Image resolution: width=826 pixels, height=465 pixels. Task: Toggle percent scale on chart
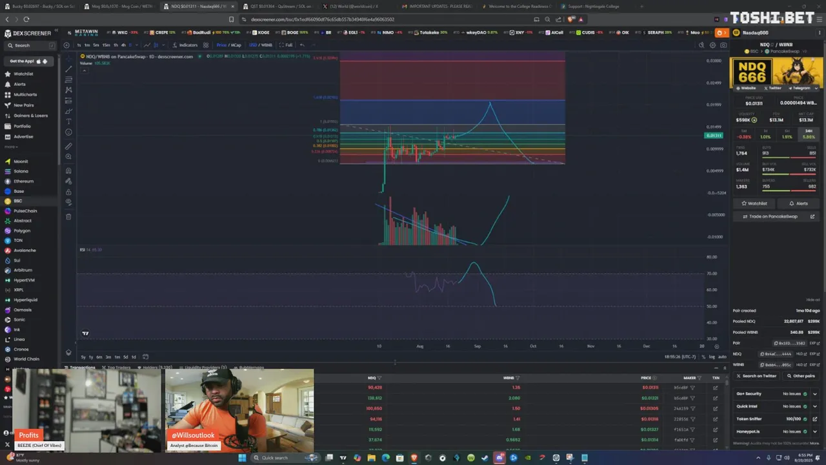[703, 356]
